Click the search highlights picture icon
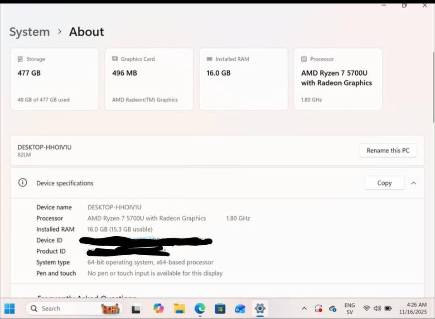Viewport: 435px width, 319px height. [111, 309]
